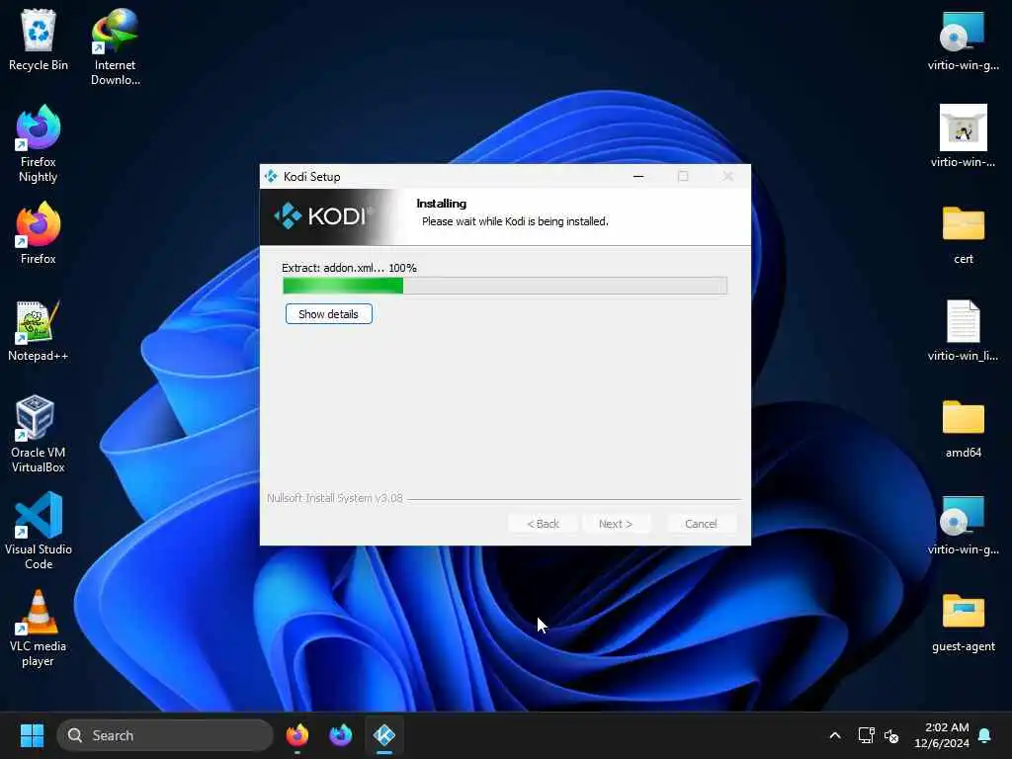Image resolution: width=1012 pixels, height=759 pixels.
Task: Click the 'Extract: addon.xml... 100%' status text
Action: point(349,268)
